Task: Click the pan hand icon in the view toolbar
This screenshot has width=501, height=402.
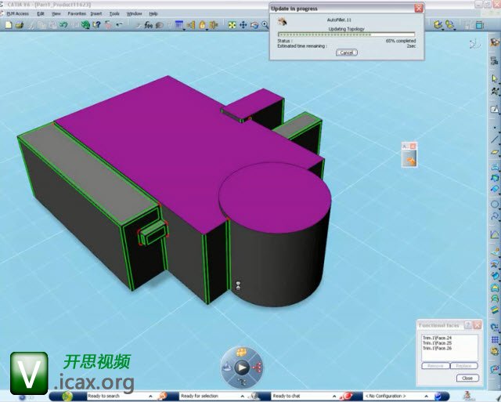Action: (202, 25)
